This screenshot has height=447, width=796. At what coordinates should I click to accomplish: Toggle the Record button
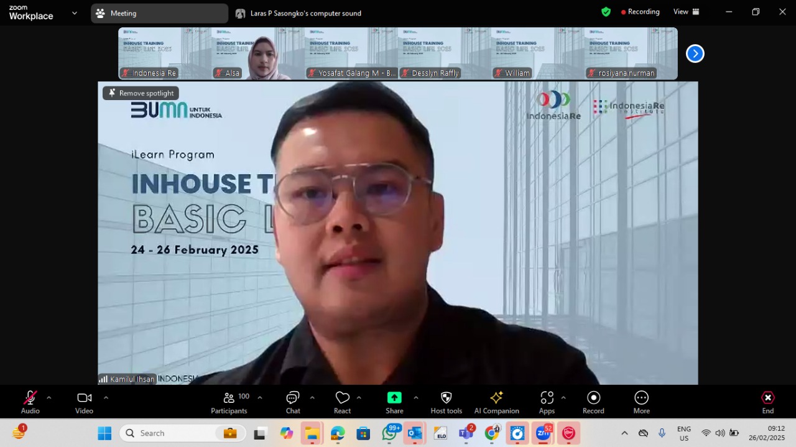coord(593,402)
